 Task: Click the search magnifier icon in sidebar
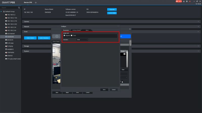click(x=19, y=8)
